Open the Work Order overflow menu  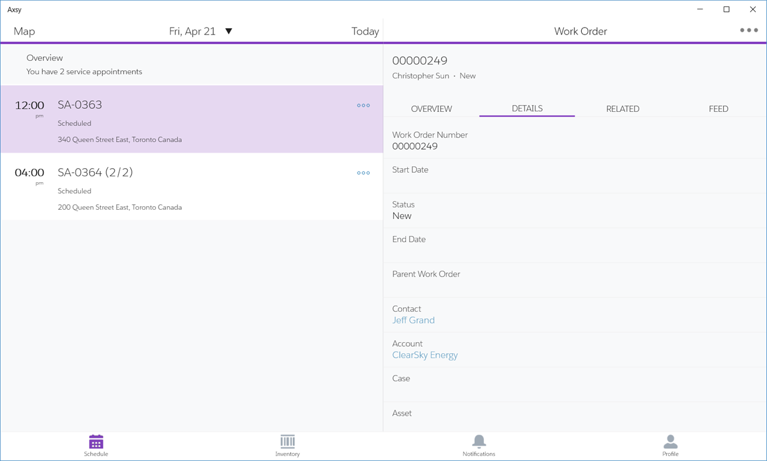[748, 30]
